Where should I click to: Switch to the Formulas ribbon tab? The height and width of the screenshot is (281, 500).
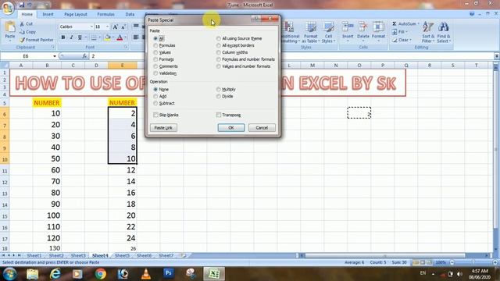pyautogui.click(x=105, y=14)
